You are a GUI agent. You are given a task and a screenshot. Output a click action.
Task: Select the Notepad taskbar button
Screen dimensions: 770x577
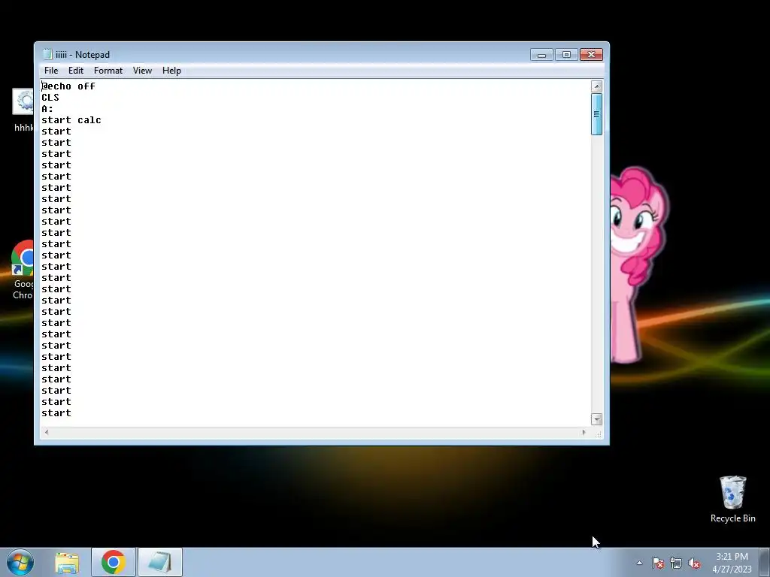click(x=160, y=562)
